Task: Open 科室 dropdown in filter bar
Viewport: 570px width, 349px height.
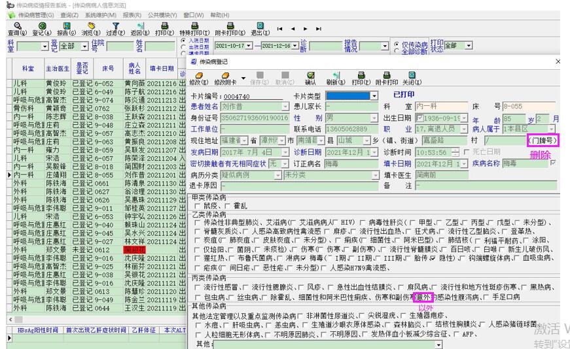Action: (x=45, y=46)
